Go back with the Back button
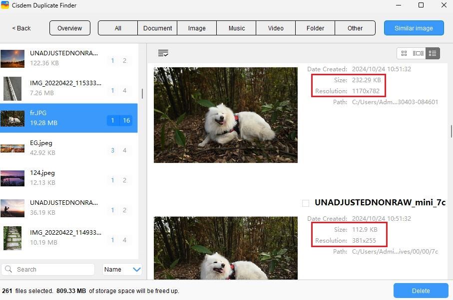The image size is (453, 300). point(21,28)
